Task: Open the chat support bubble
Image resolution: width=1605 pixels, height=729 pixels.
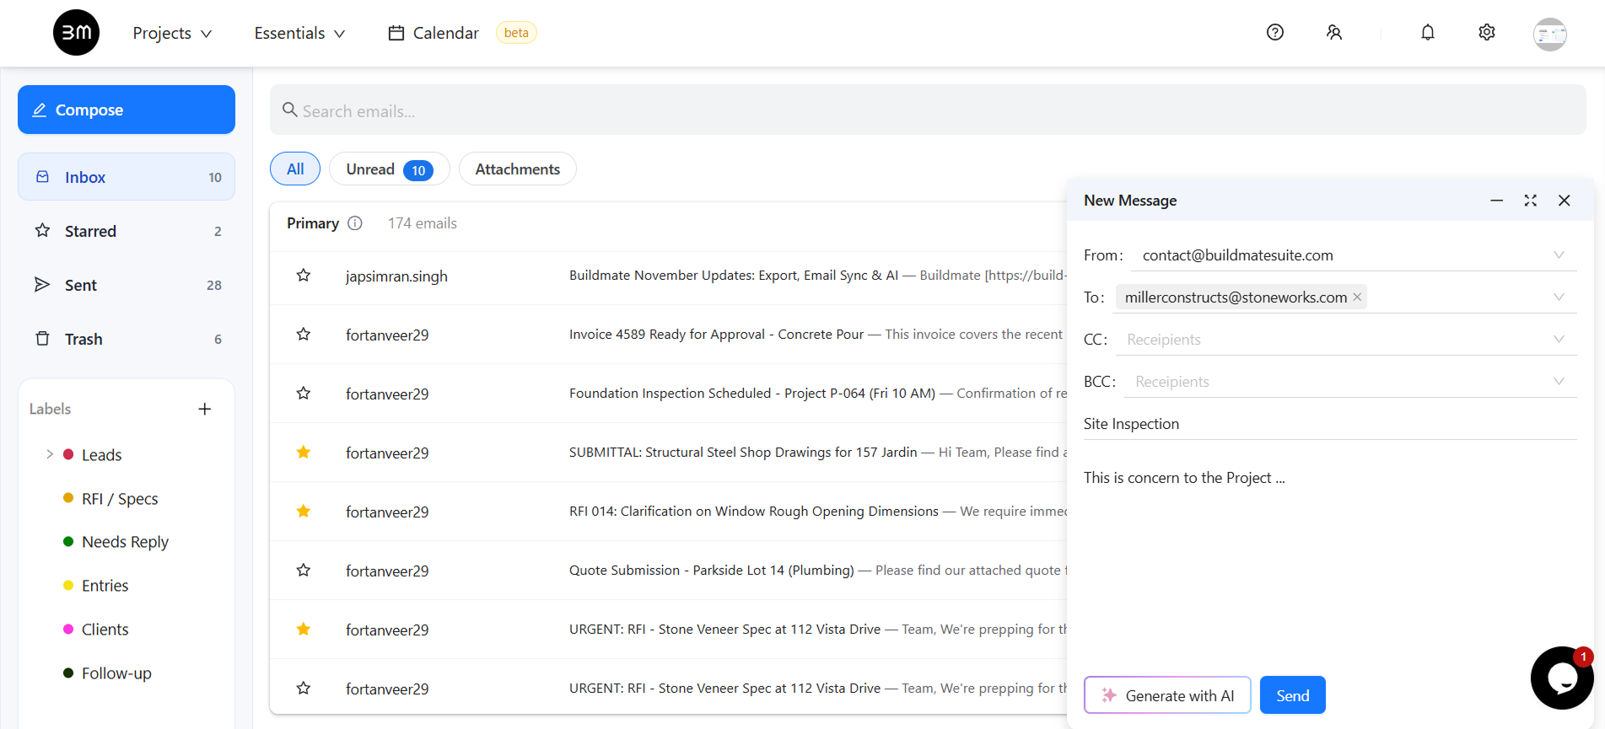Action: [1562, 678]
